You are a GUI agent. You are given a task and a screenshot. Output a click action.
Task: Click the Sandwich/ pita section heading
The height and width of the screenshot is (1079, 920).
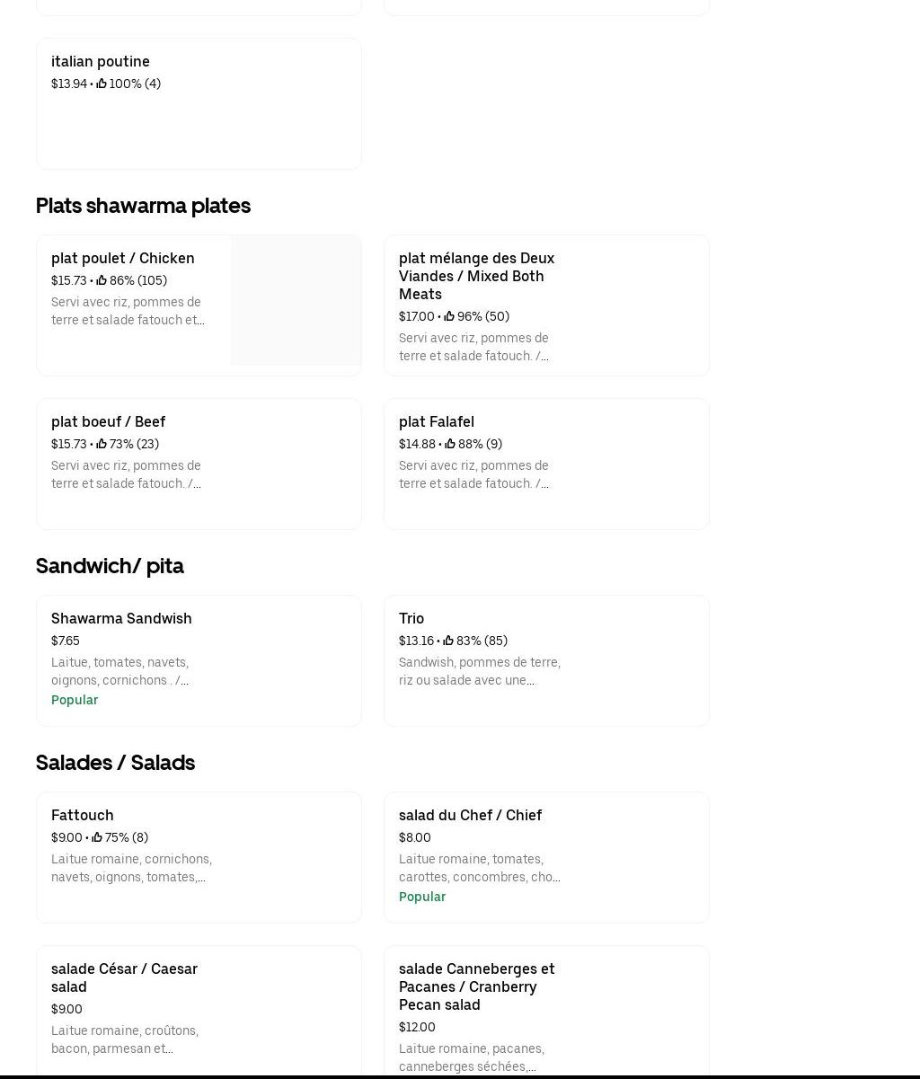tap(110, 566)
